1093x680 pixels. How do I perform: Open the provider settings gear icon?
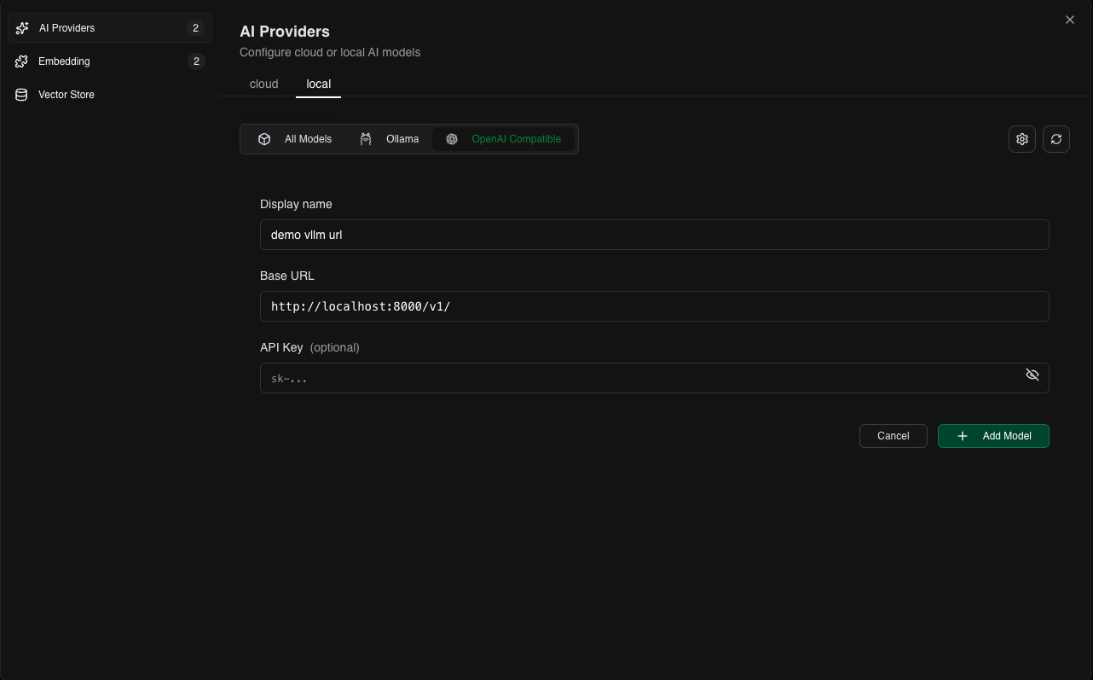point(1021,138)
